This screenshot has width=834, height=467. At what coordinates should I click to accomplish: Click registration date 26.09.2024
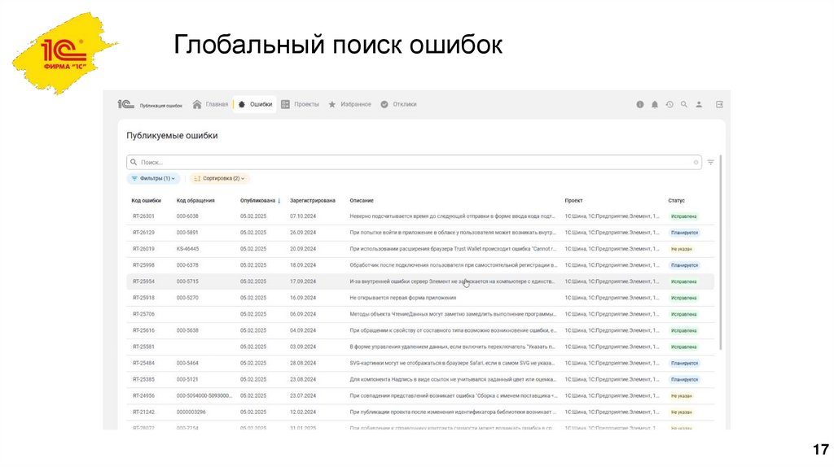pos(303,233)
